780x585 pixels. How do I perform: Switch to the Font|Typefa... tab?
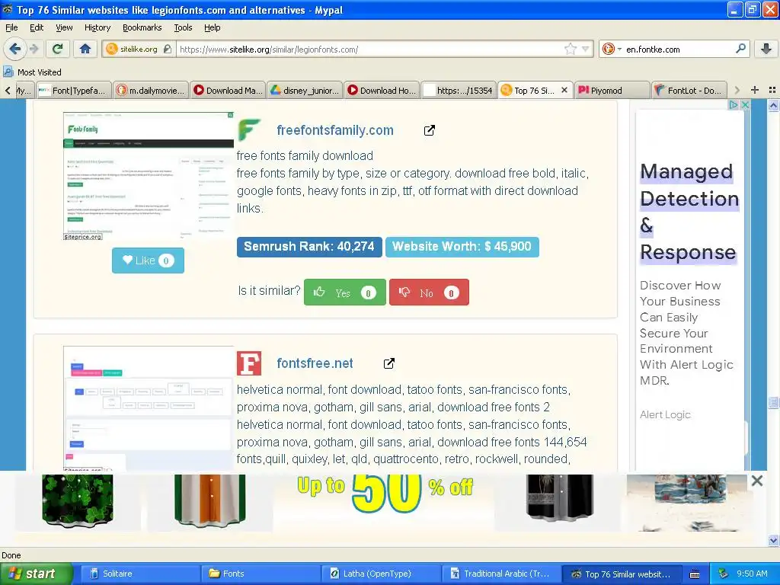(74, 90)
